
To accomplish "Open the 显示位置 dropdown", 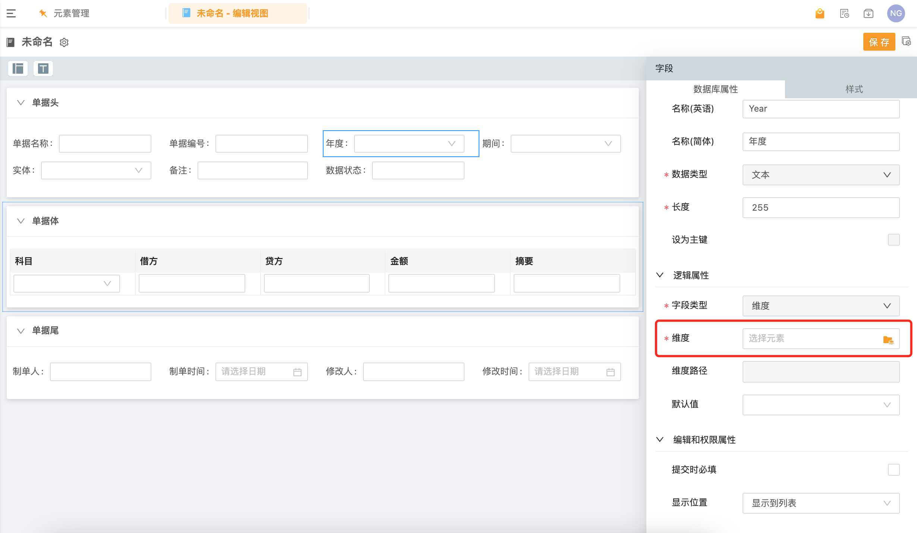I will point(821,503).
